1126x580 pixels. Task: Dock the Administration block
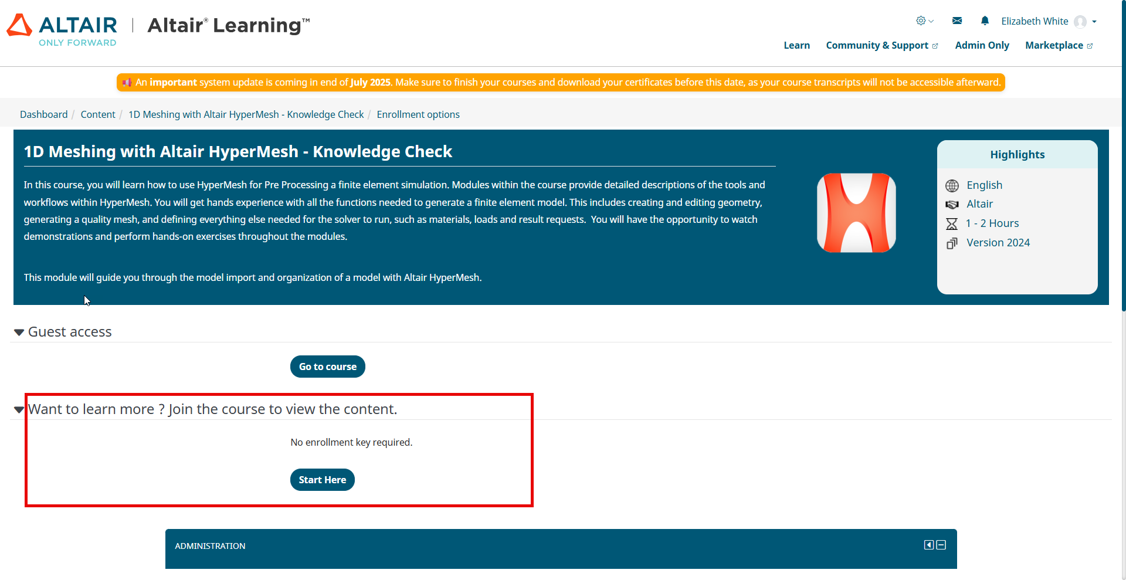coord(929,545)
